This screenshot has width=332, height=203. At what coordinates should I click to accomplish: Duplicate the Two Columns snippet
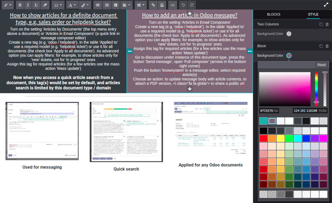click(321, 24)
